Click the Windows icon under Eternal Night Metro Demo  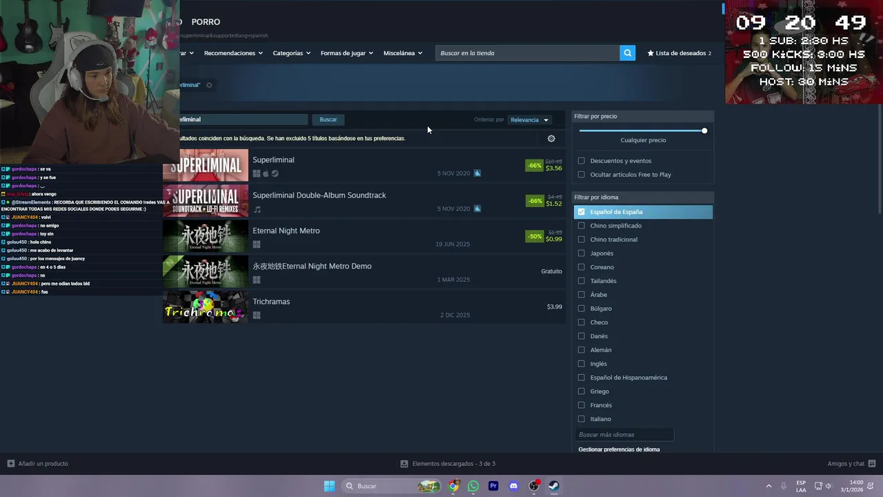(257, 280)
